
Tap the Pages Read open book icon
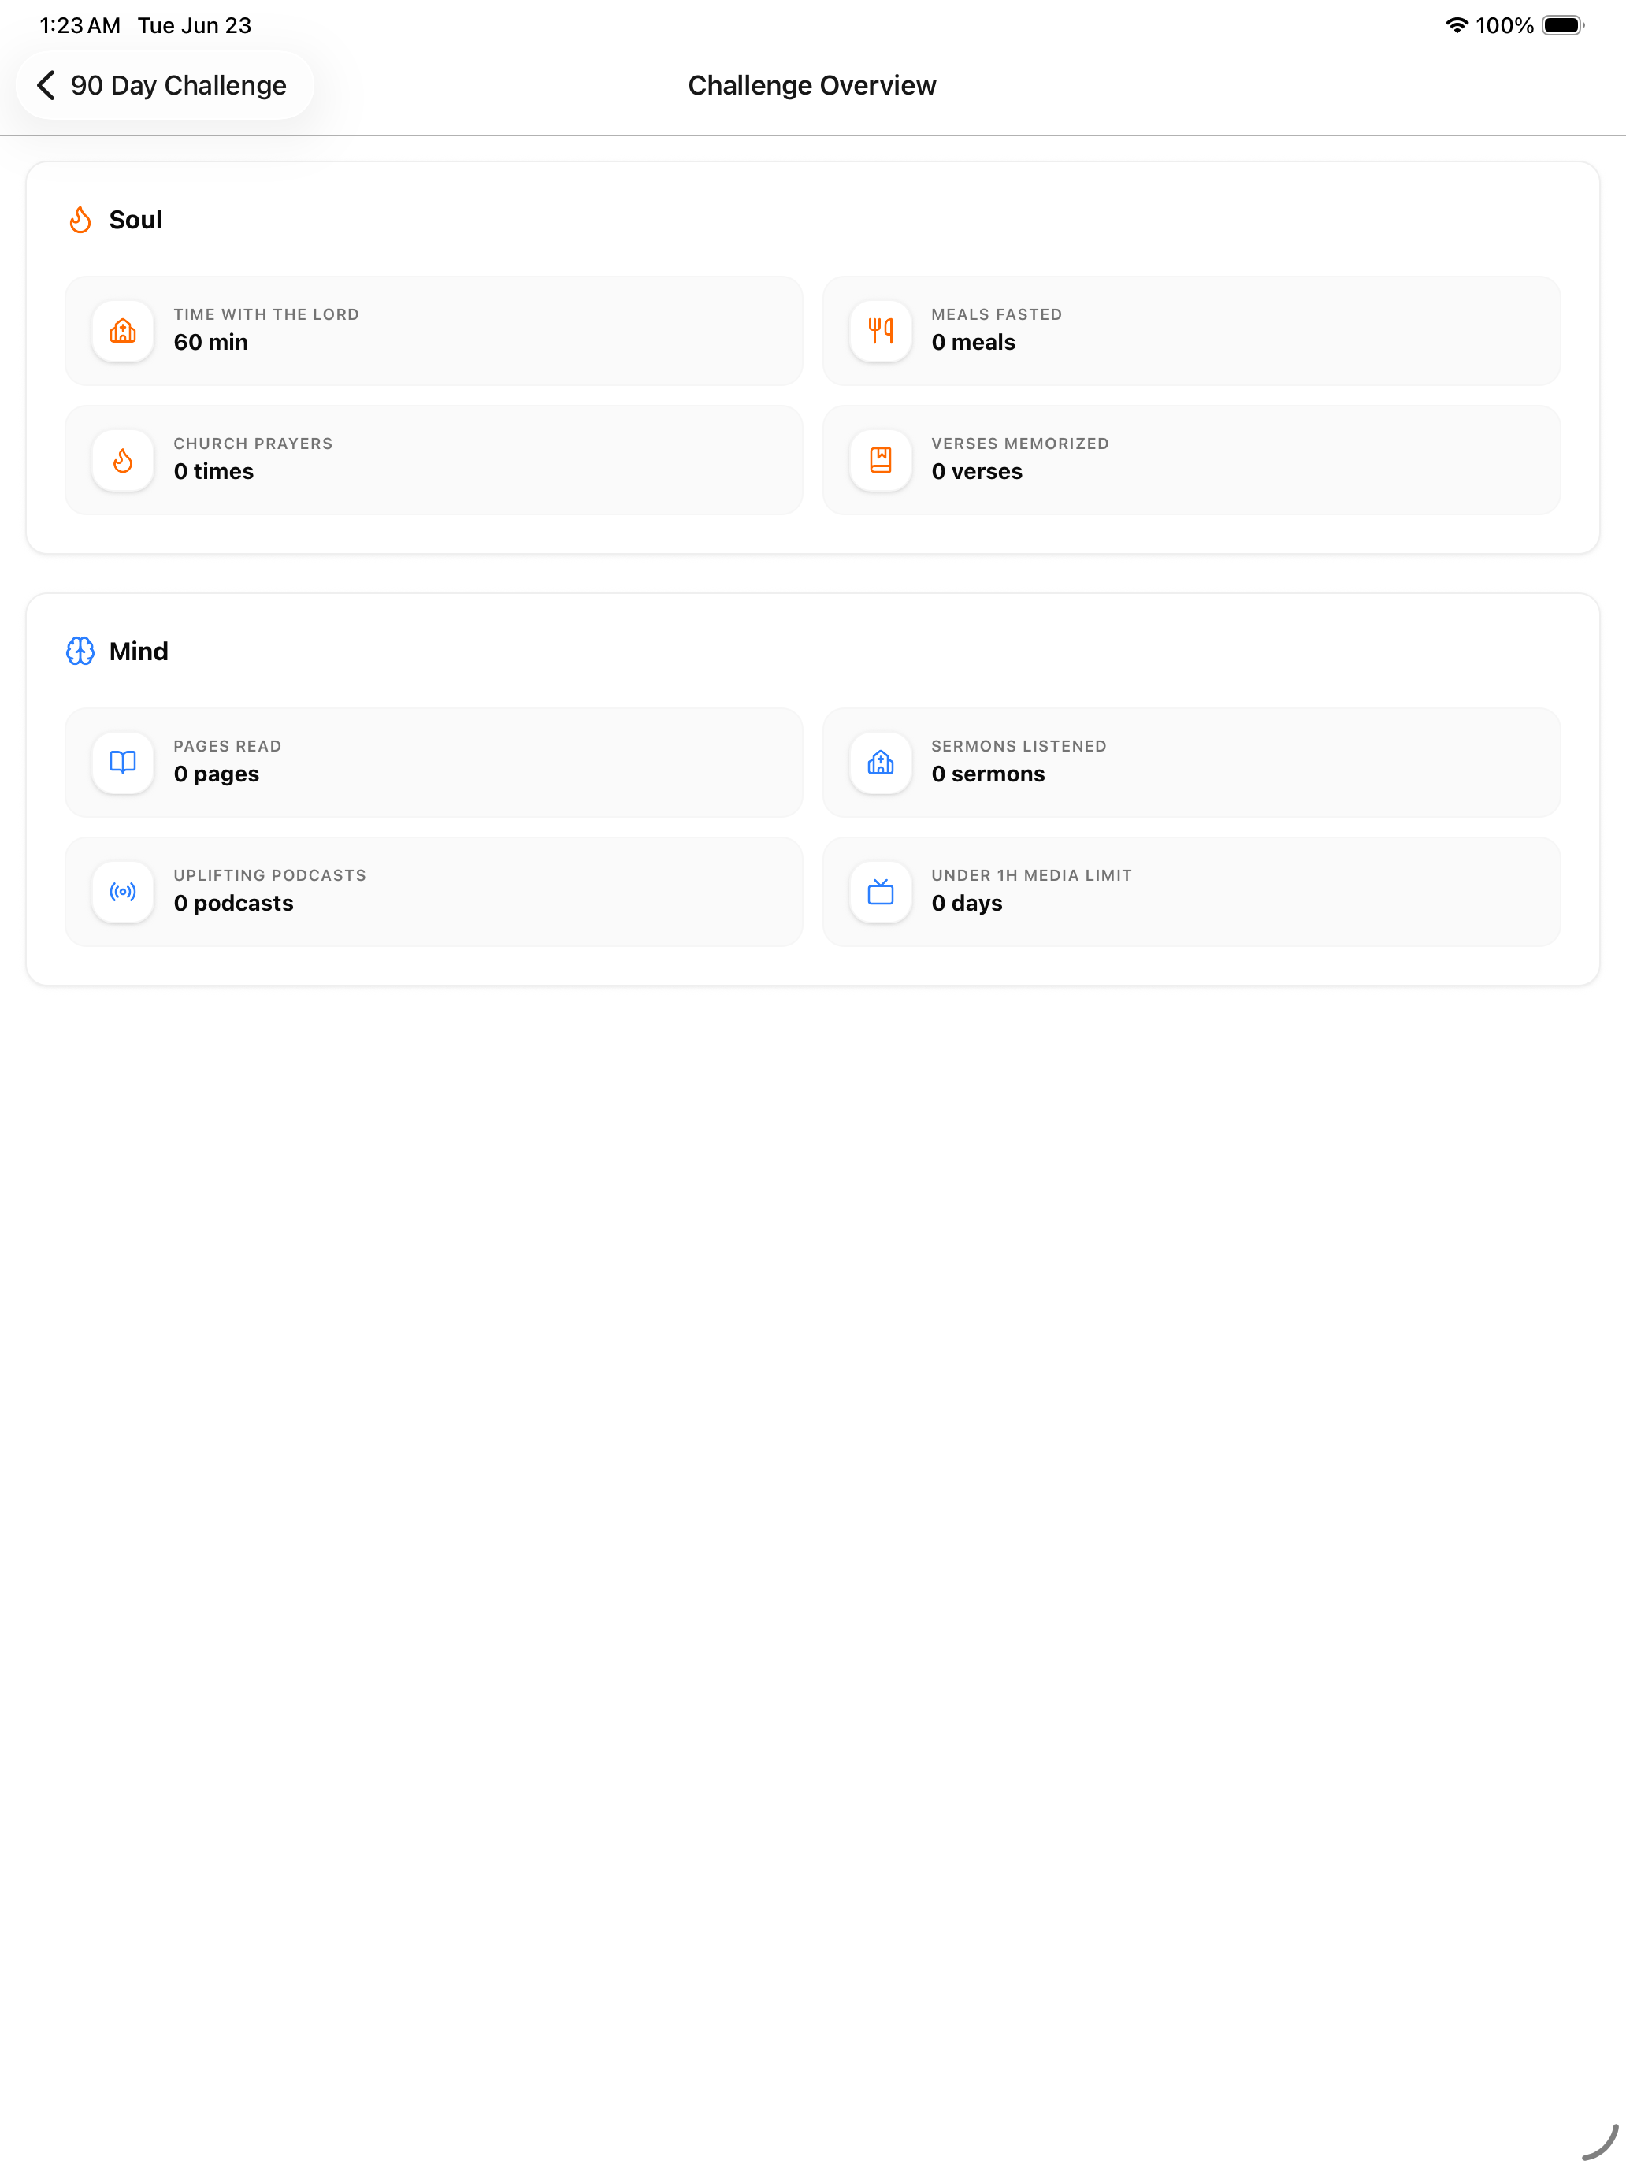[123, 763]
